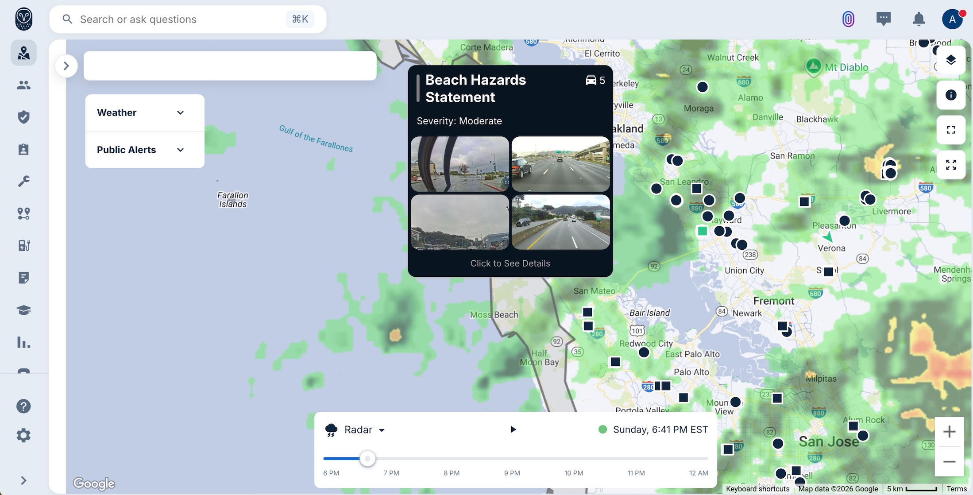Screen dimensions: 973x495
Task: Toggle fullscreen map view
Action: pos(951,130)
